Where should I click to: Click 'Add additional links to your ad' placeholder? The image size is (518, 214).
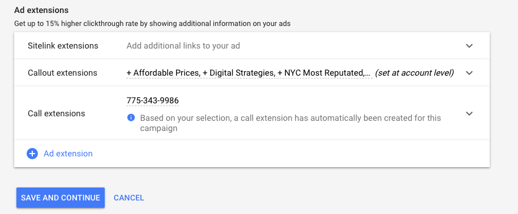tap(183, 46)
